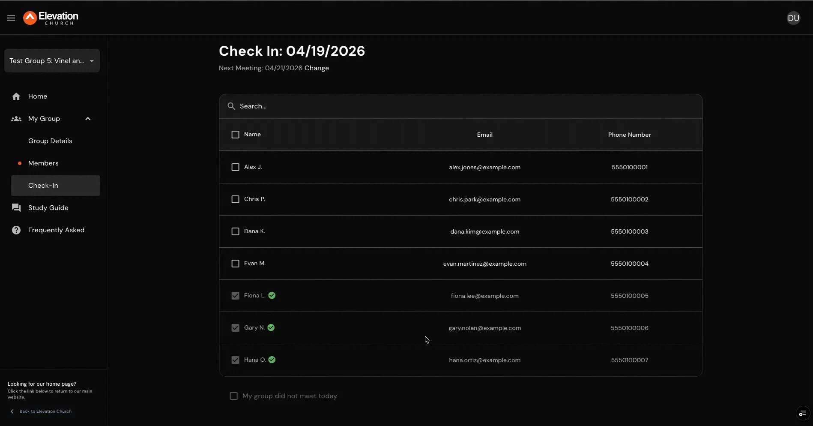Click green checkmark badge beside Fiona L.
Viewport: 813px width, 426px height.
tap(272, 295)
